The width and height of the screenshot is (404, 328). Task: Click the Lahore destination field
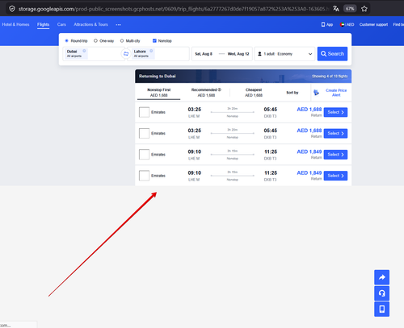(x=159, y=54)
